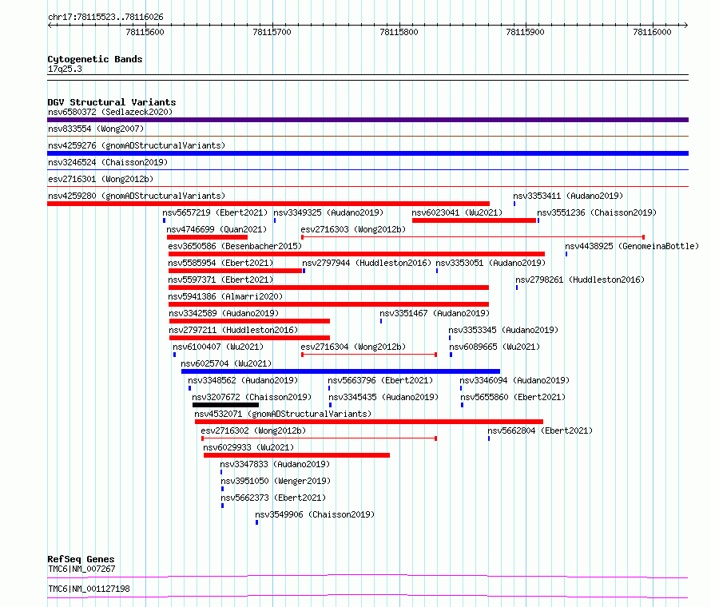Screen dimensions: 711x607
Task: Open nsv3246524 (Chaisson2019) variant label
Action: pos(108,162)
